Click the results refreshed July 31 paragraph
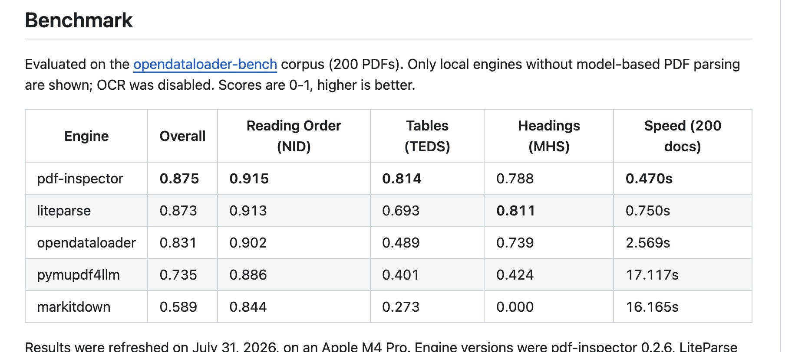Viewport: 805px width, 352px height. pos(381,347)
